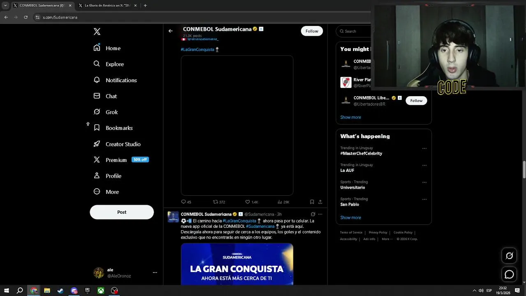Viewport: 526px width, 296px height.
Task: Open Premium in the sidebar
Action: pyautogui.click(x=110, y=160)
